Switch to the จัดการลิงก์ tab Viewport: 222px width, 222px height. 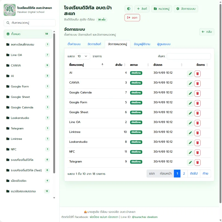coord(94,44)
